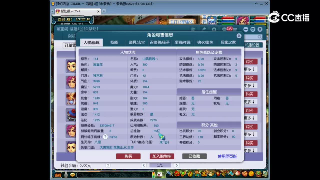Go to next page arrow
This screenshot has height=180, width=320.
176,165
